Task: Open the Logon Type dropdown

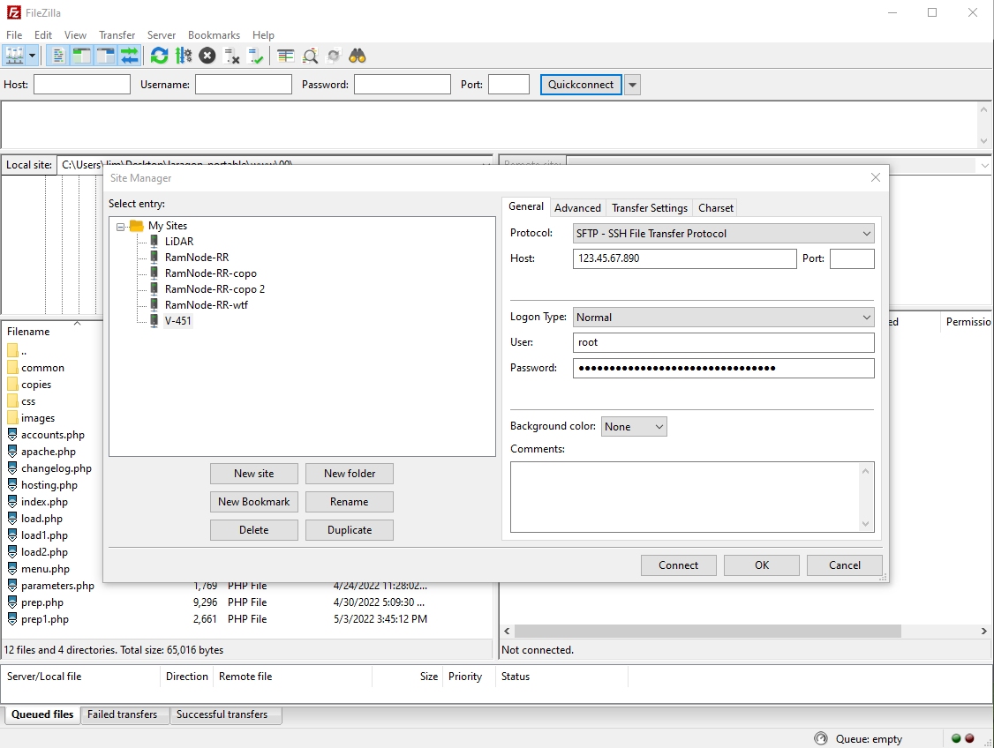Action: (723, 318)
